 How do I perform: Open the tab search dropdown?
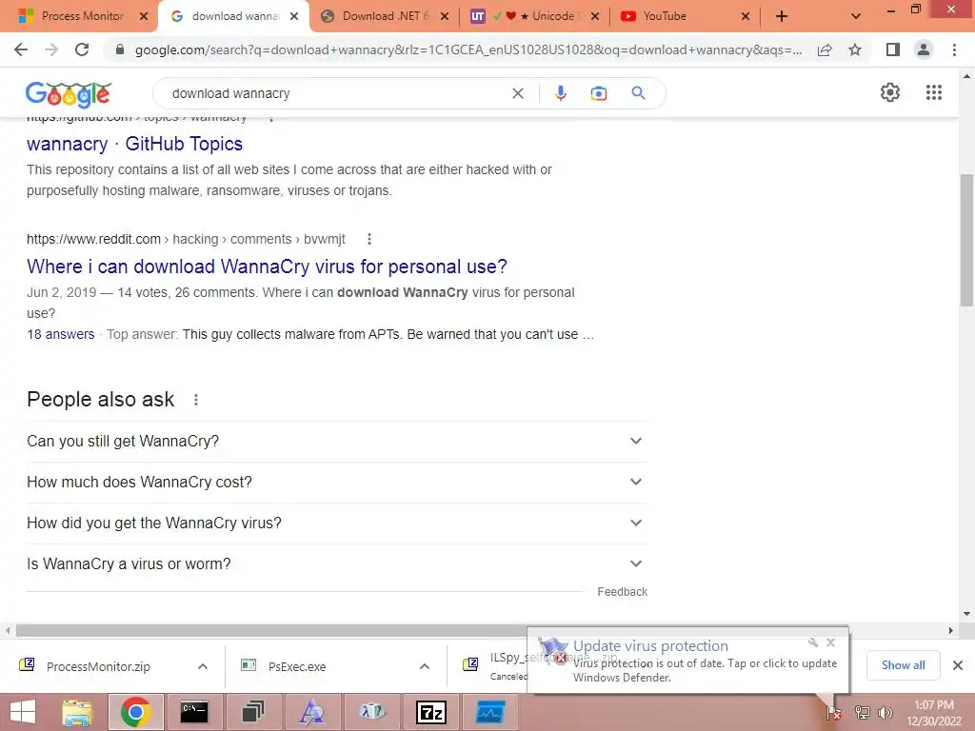[856, 16]
